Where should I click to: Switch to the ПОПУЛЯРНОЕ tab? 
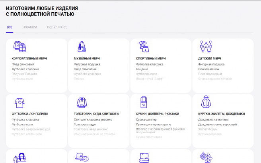click(57, 27)
